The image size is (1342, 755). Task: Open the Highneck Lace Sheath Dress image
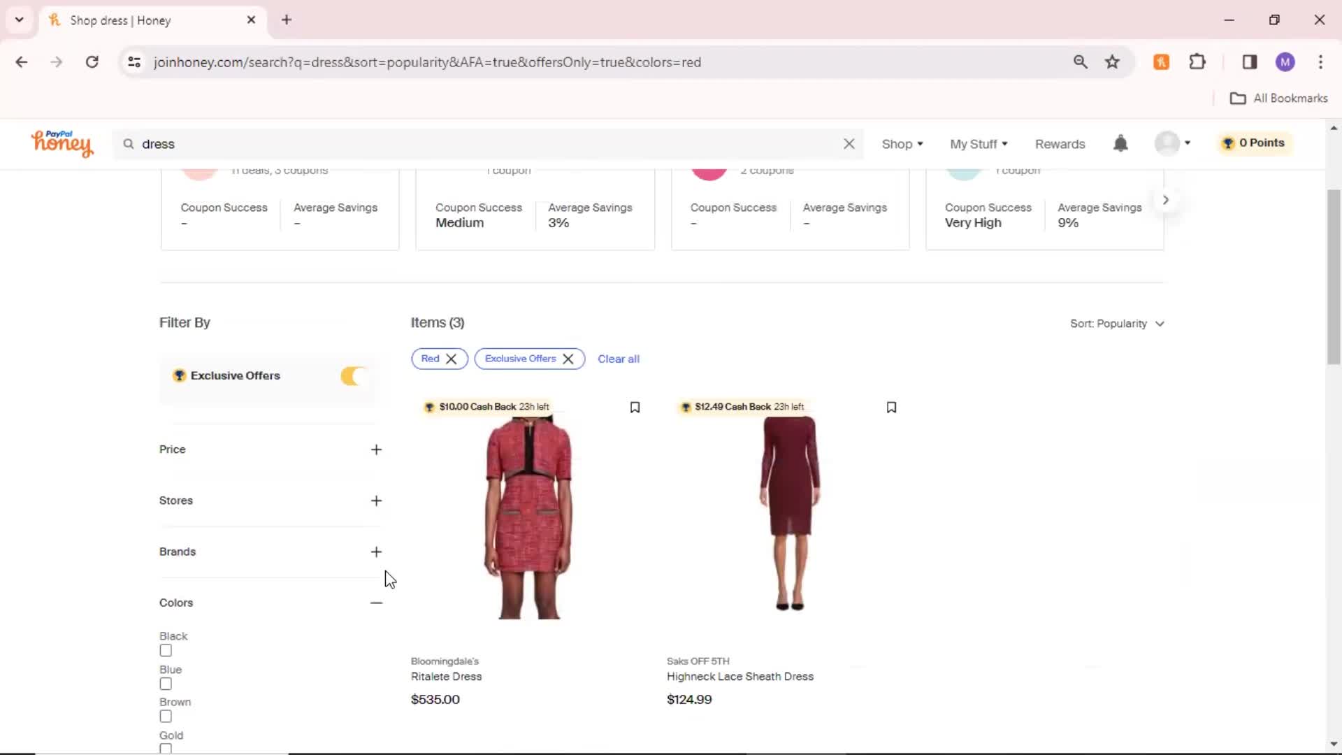tap(790, 514)
